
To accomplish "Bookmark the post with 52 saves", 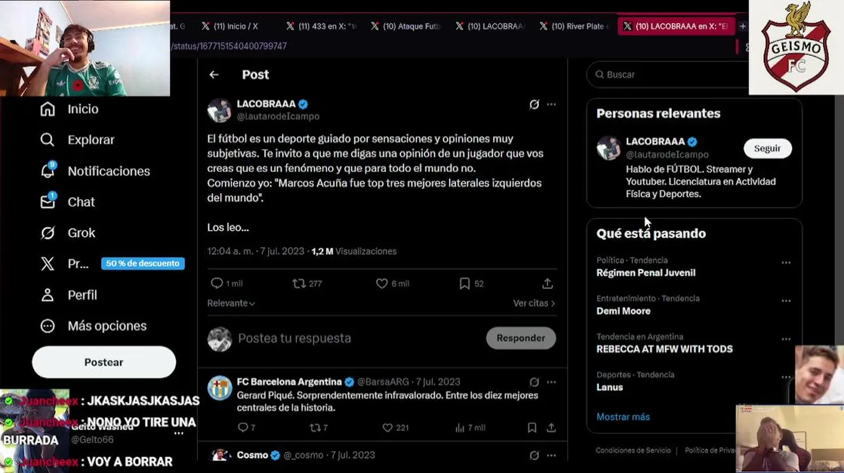I will pos(465,283).
